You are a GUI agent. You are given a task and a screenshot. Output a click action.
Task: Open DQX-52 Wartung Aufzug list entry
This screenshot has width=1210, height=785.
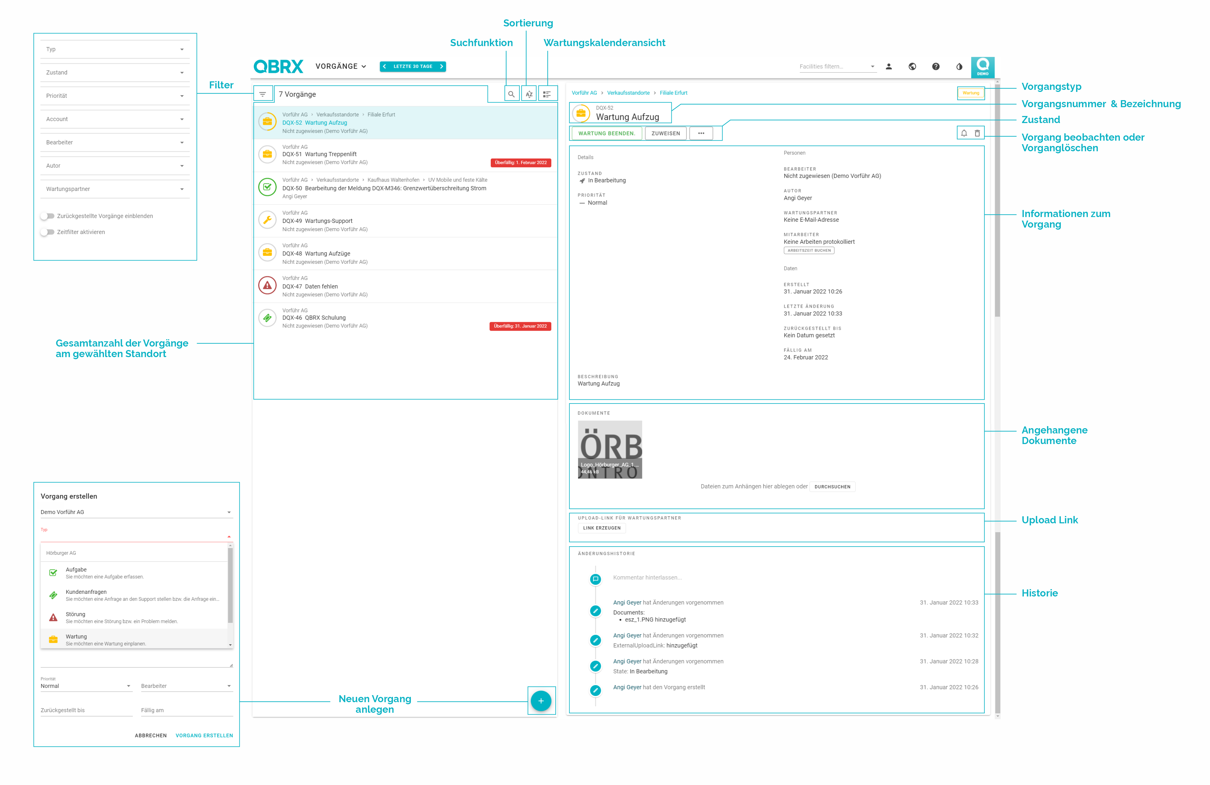pos(406,122)
